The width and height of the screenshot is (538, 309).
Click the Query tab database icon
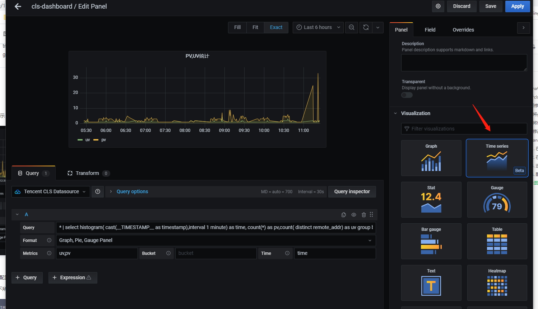point(20,173)
